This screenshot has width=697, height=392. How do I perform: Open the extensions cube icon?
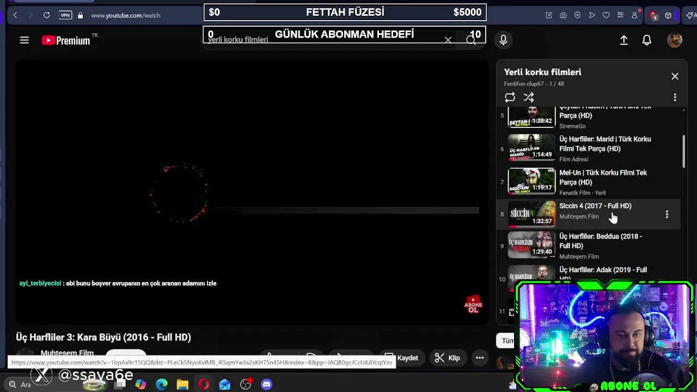668,15
